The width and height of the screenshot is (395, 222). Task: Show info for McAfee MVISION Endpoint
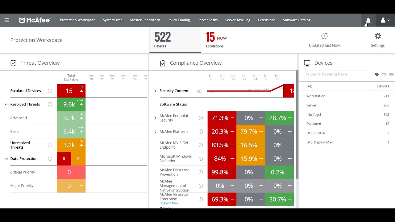point(201,145)
